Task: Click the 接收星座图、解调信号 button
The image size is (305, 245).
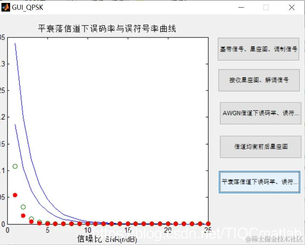Action: [258, 80]
